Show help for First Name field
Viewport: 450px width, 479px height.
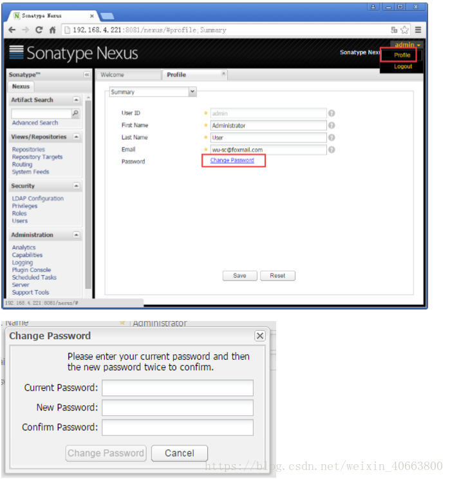coord(332,126)
